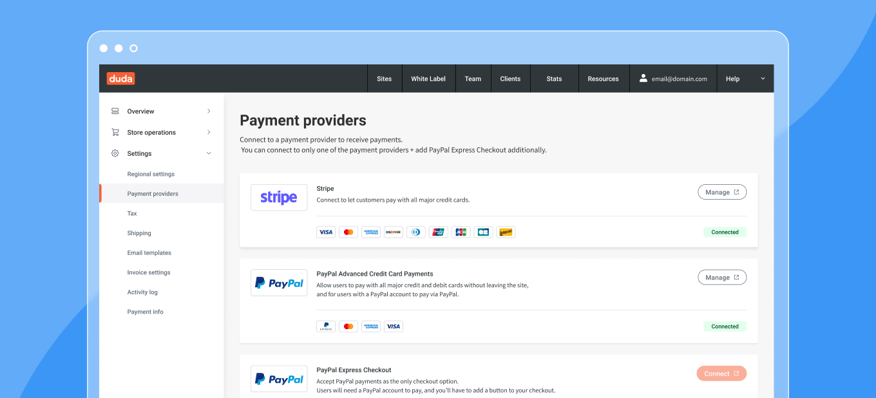Image resolution: width=876 pixels, height=398 pixels.
Task: Go to Shipping settings
Action: (139, 233)
